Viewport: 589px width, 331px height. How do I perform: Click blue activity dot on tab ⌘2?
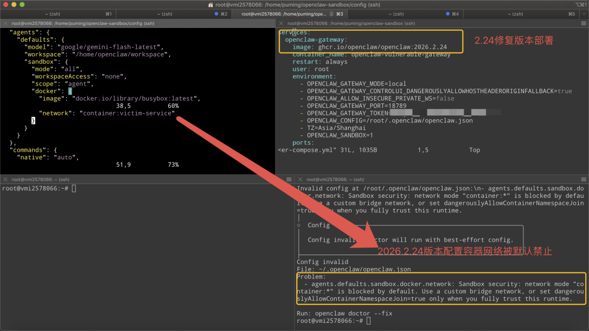pos(216,14)
